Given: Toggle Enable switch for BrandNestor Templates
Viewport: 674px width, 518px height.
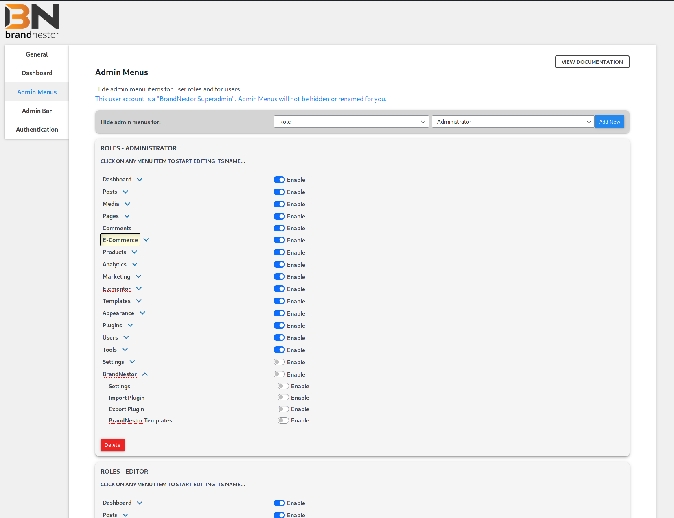Looking at the screenshot, I should pos(283,420).
